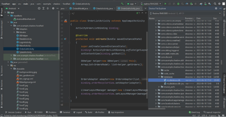
Task: Select the OrderListActivity.java editor tab
Action: pos(129,9)
